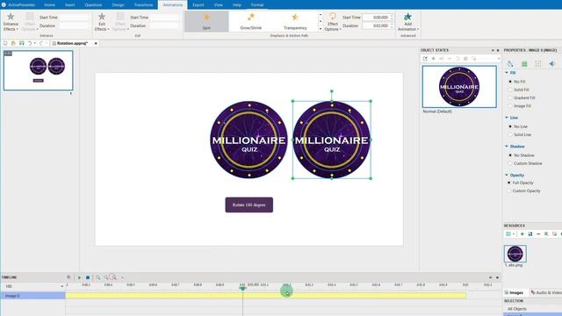Click the add resource plus icon
The width and height of the screenshot is (562, 316).
pyautogui.click(x=522, y=234)
